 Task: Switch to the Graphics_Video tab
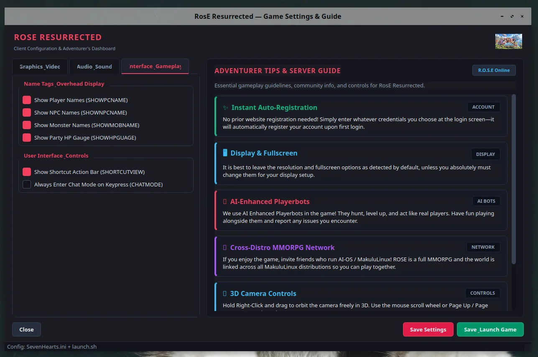(40, 66)
